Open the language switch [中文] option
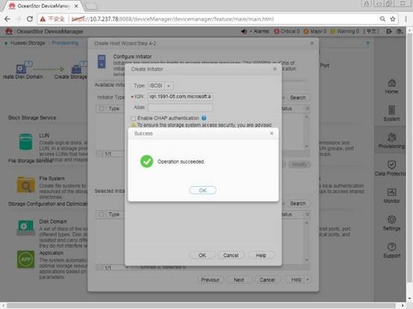This screenshot has height=309, width=413. (371, 31)
